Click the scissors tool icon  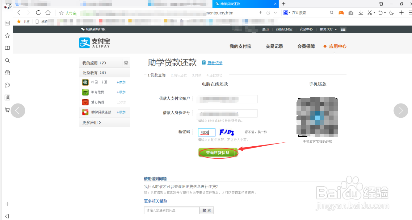pyautogui.click(x=370, y=13)
